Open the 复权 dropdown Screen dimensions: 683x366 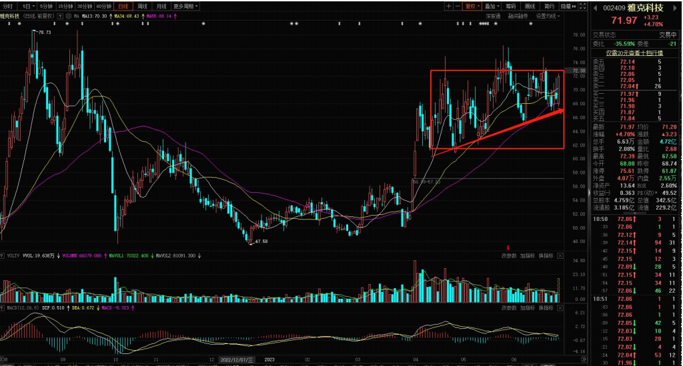[x=473, y=6]
